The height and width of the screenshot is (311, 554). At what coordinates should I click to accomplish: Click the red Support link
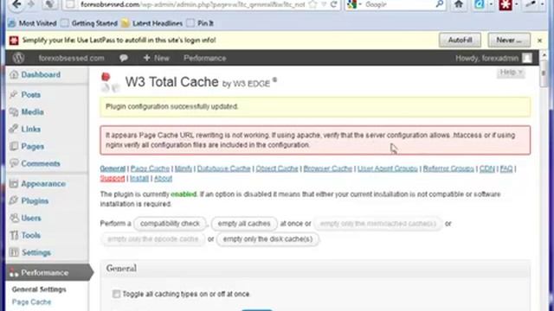tap(113, 179)
